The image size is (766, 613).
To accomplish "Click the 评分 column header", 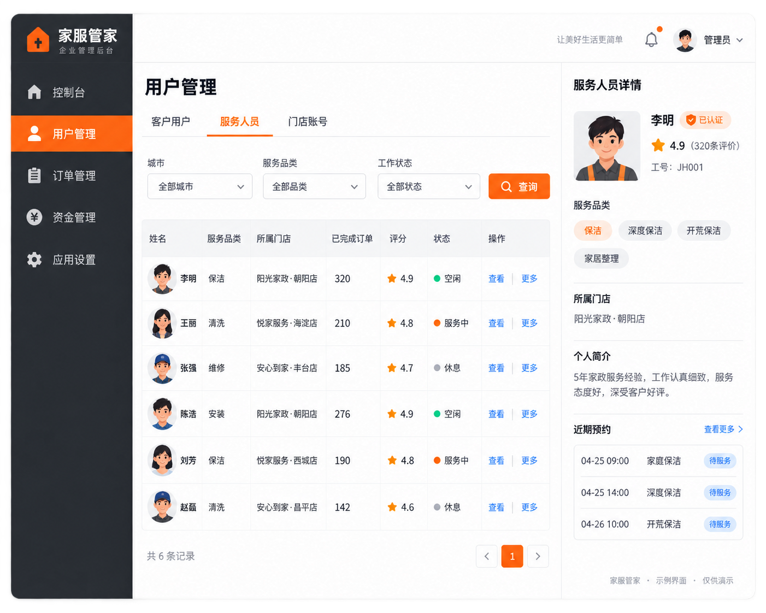I will click(x=398, y=239).
